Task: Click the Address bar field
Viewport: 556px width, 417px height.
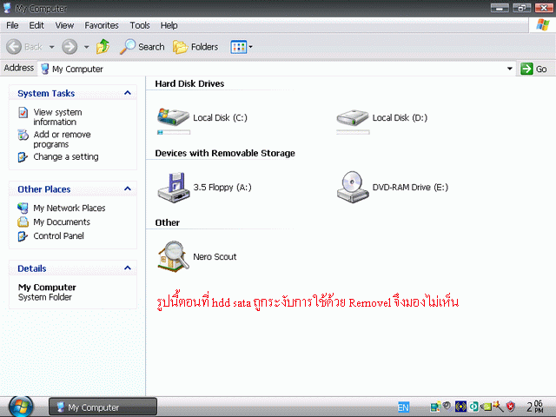Action: (278, 69)
